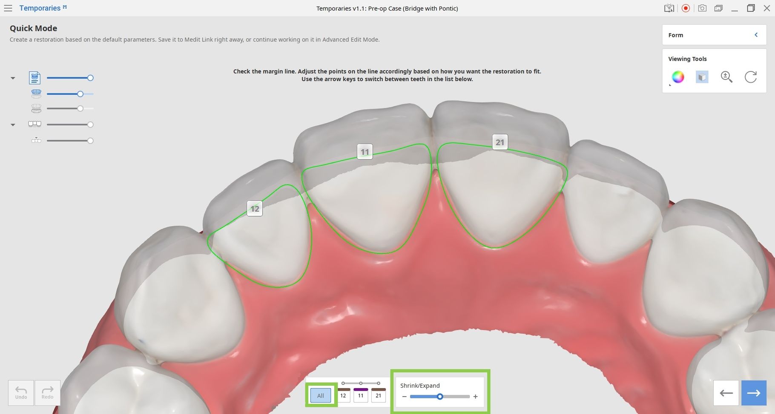Select All teeth button
The width and height of the screenshot is (775, 414).
[321, 395]
